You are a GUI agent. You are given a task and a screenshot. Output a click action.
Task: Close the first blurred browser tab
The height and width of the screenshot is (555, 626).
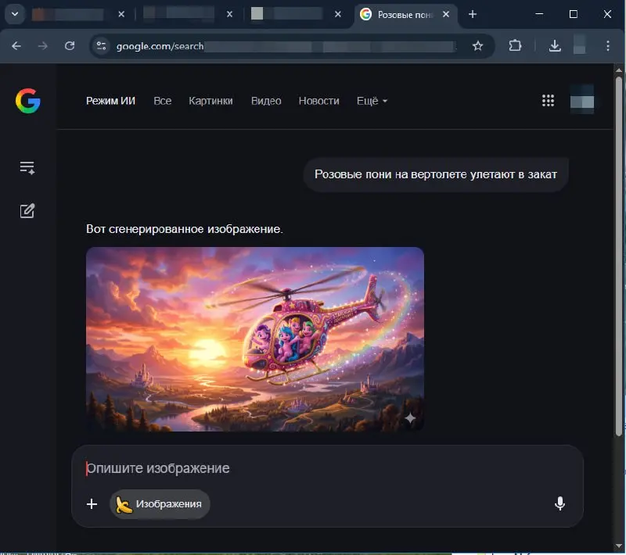pos(121,14)
